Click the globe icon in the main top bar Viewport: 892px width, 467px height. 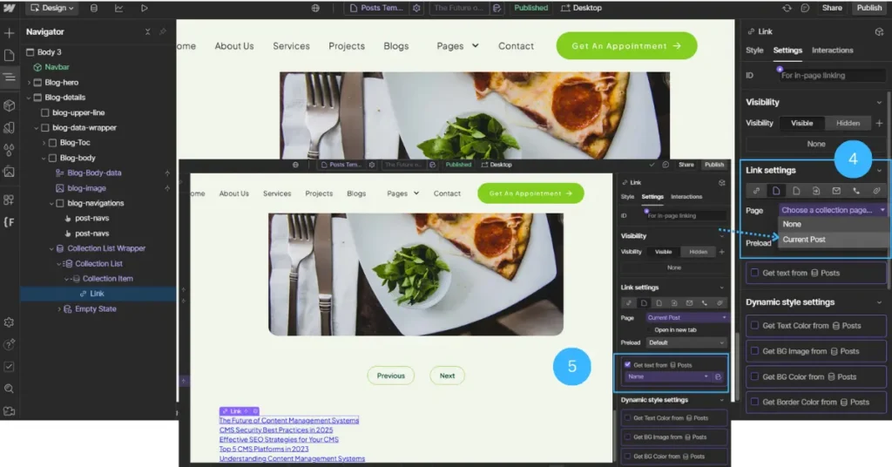[315, 8]
